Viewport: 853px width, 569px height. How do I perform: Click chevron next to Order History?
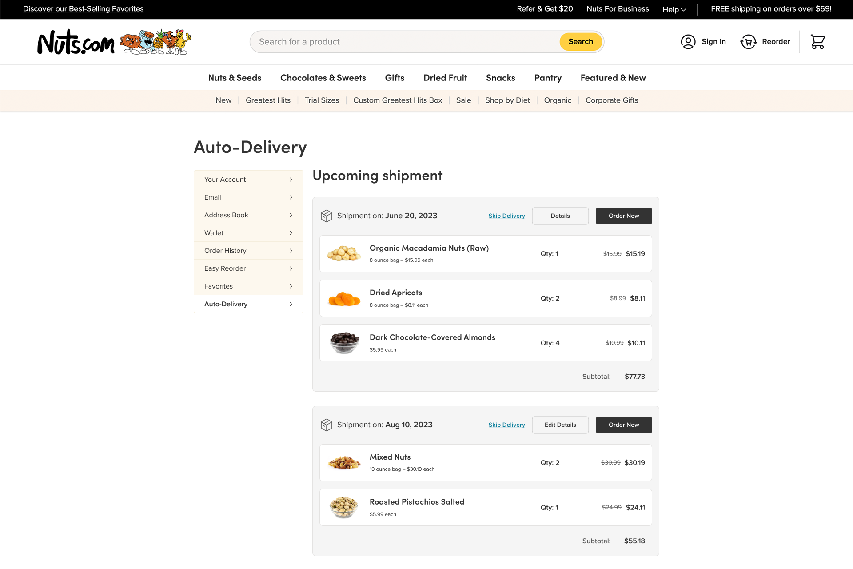point(291,251)
